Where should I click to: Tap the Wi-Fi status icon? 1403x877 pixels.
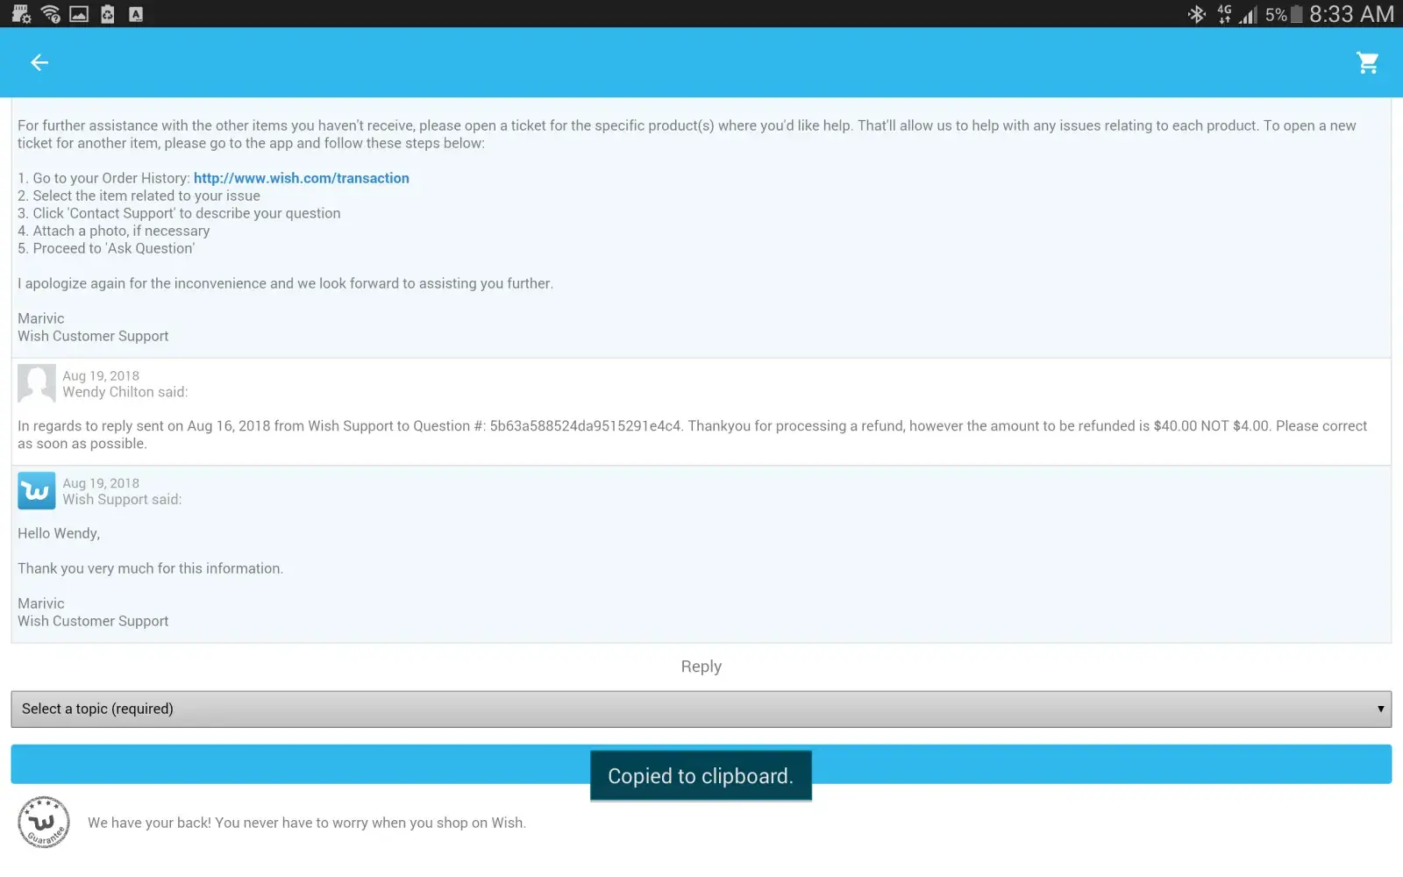(51, 14)
